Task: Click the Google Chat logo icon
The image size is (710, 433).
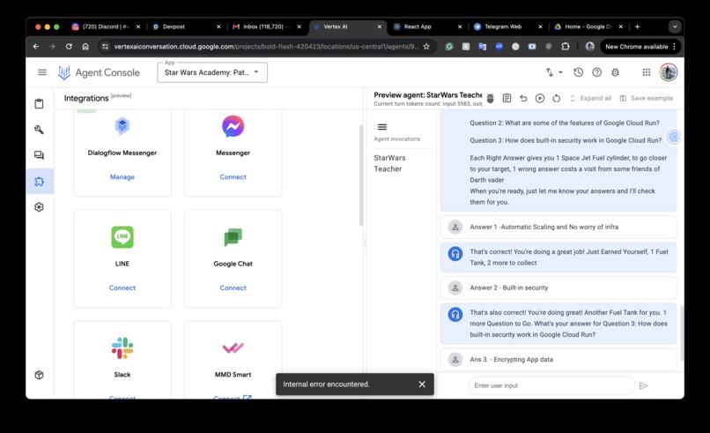Action: (233, 237)
